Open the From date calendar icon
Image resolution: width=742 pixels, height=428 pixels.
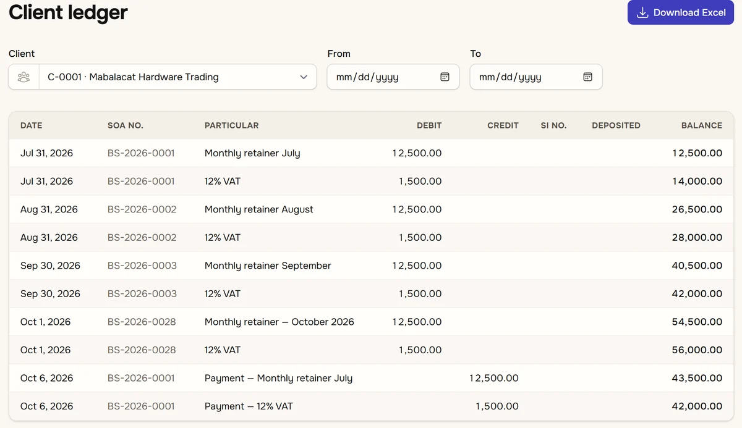(445, 77)
